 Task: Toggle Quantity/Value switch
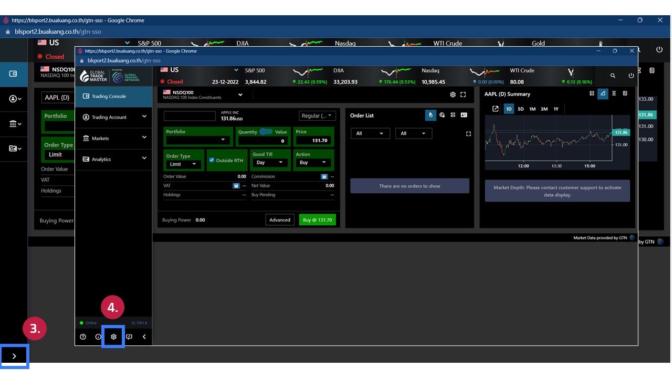coord(266,132)
